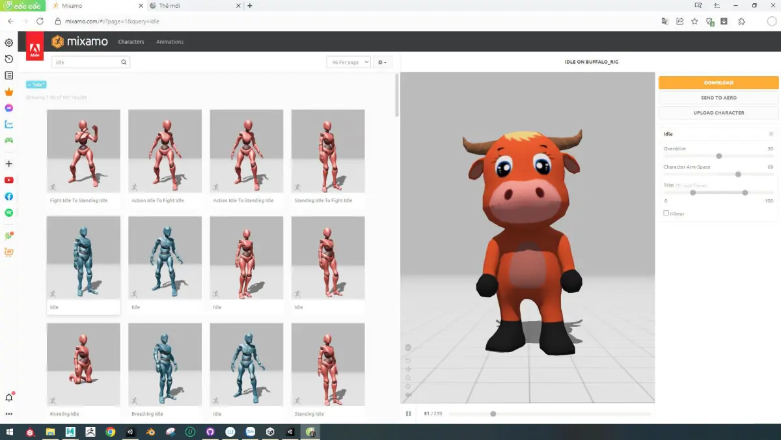
Task: Click the animation timeline scrubber handle
Action: [x=493, y=414]
